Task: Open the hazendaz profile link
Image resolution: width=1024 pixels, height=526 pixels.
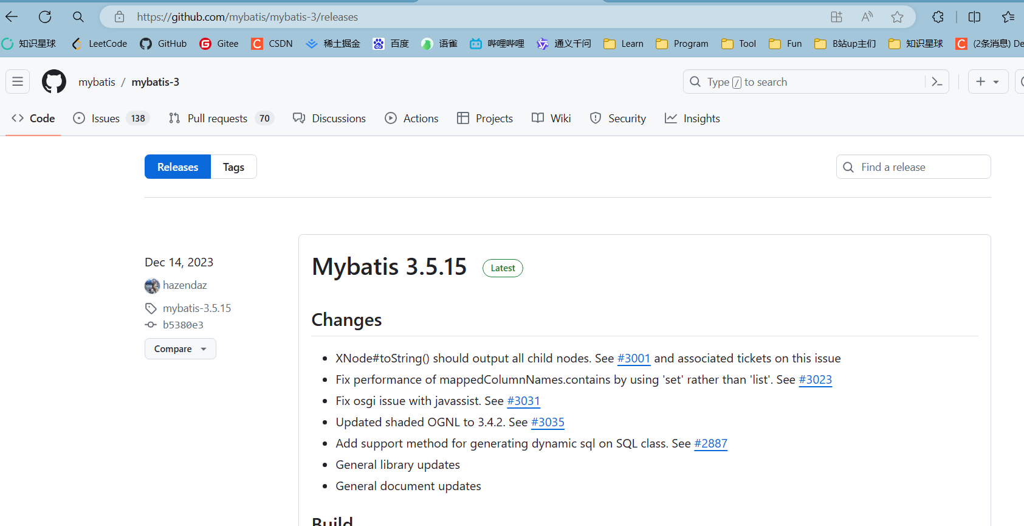Action: [x=185, y=285]
